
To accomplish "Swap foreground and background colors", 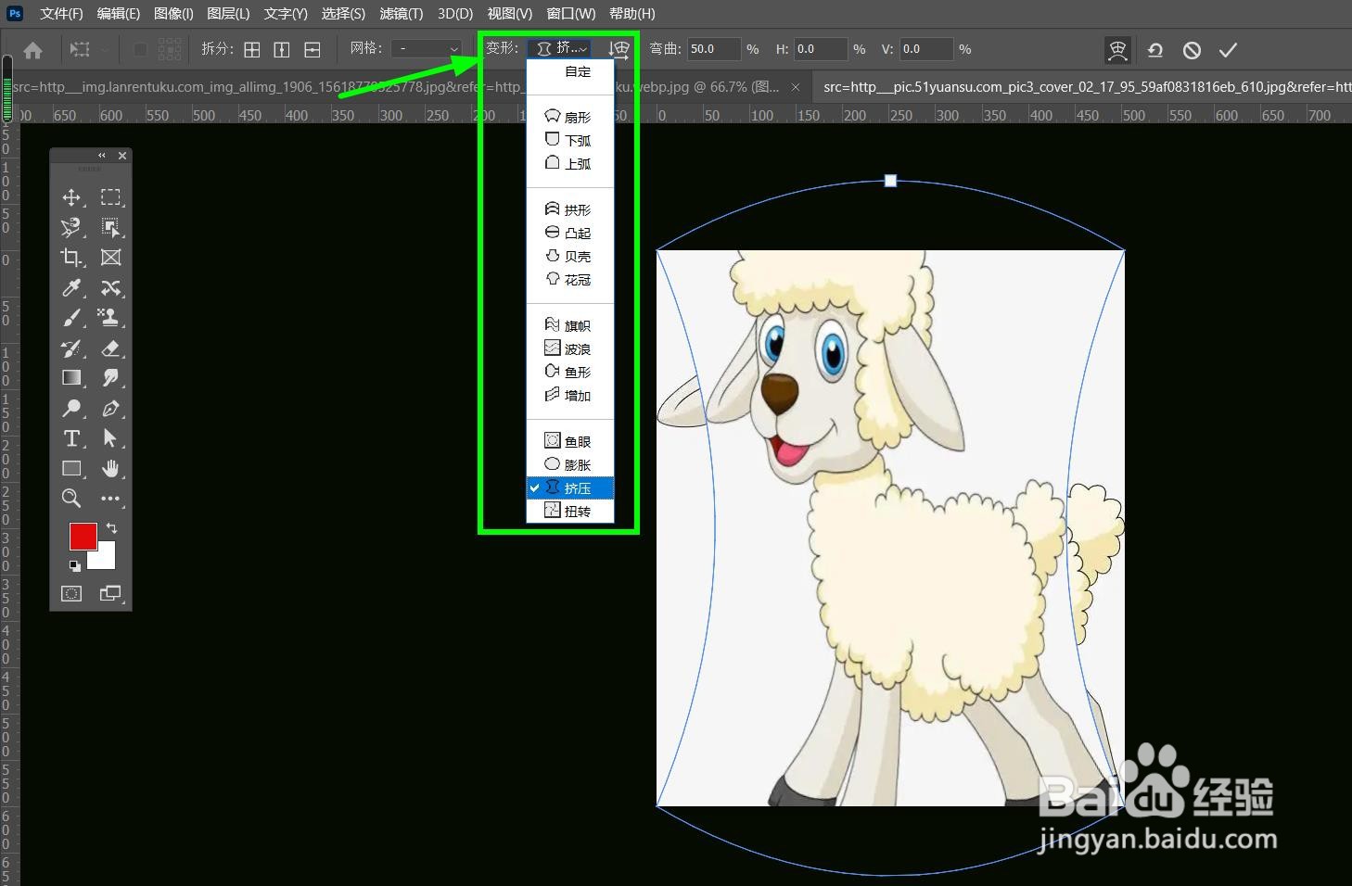I will [111, 528].
